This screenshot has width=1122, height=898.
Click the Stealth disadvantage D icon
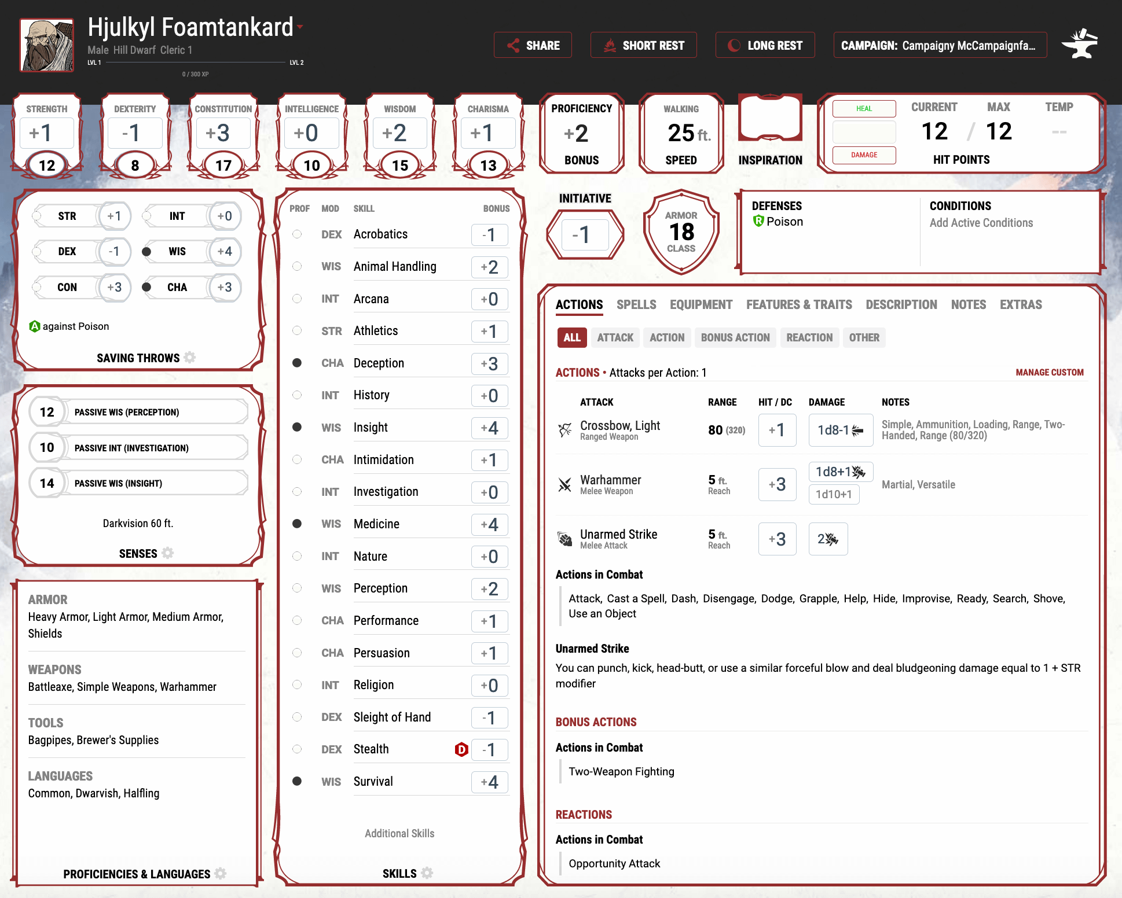tap(461, 749)
